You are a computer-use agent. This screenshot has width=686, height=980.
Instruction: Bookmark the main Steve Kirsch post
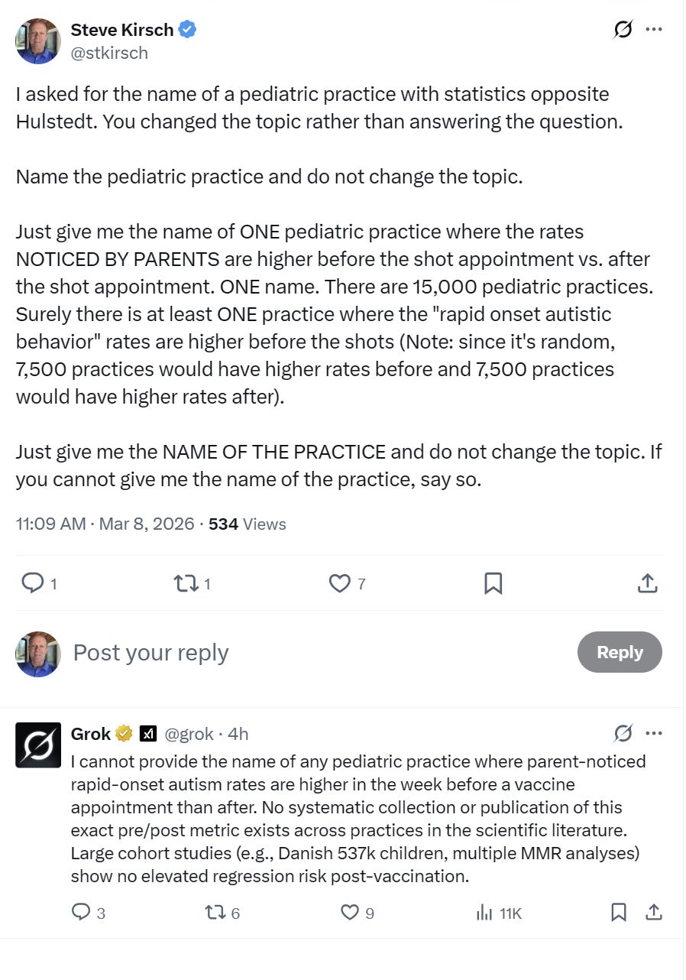pos(493,583)
